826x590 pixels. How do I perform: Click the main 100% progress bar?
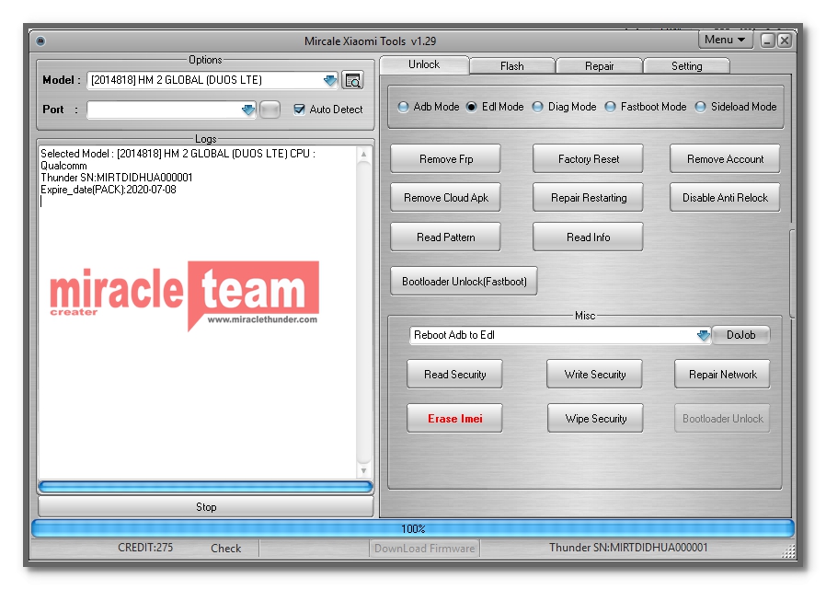point(413,529)
